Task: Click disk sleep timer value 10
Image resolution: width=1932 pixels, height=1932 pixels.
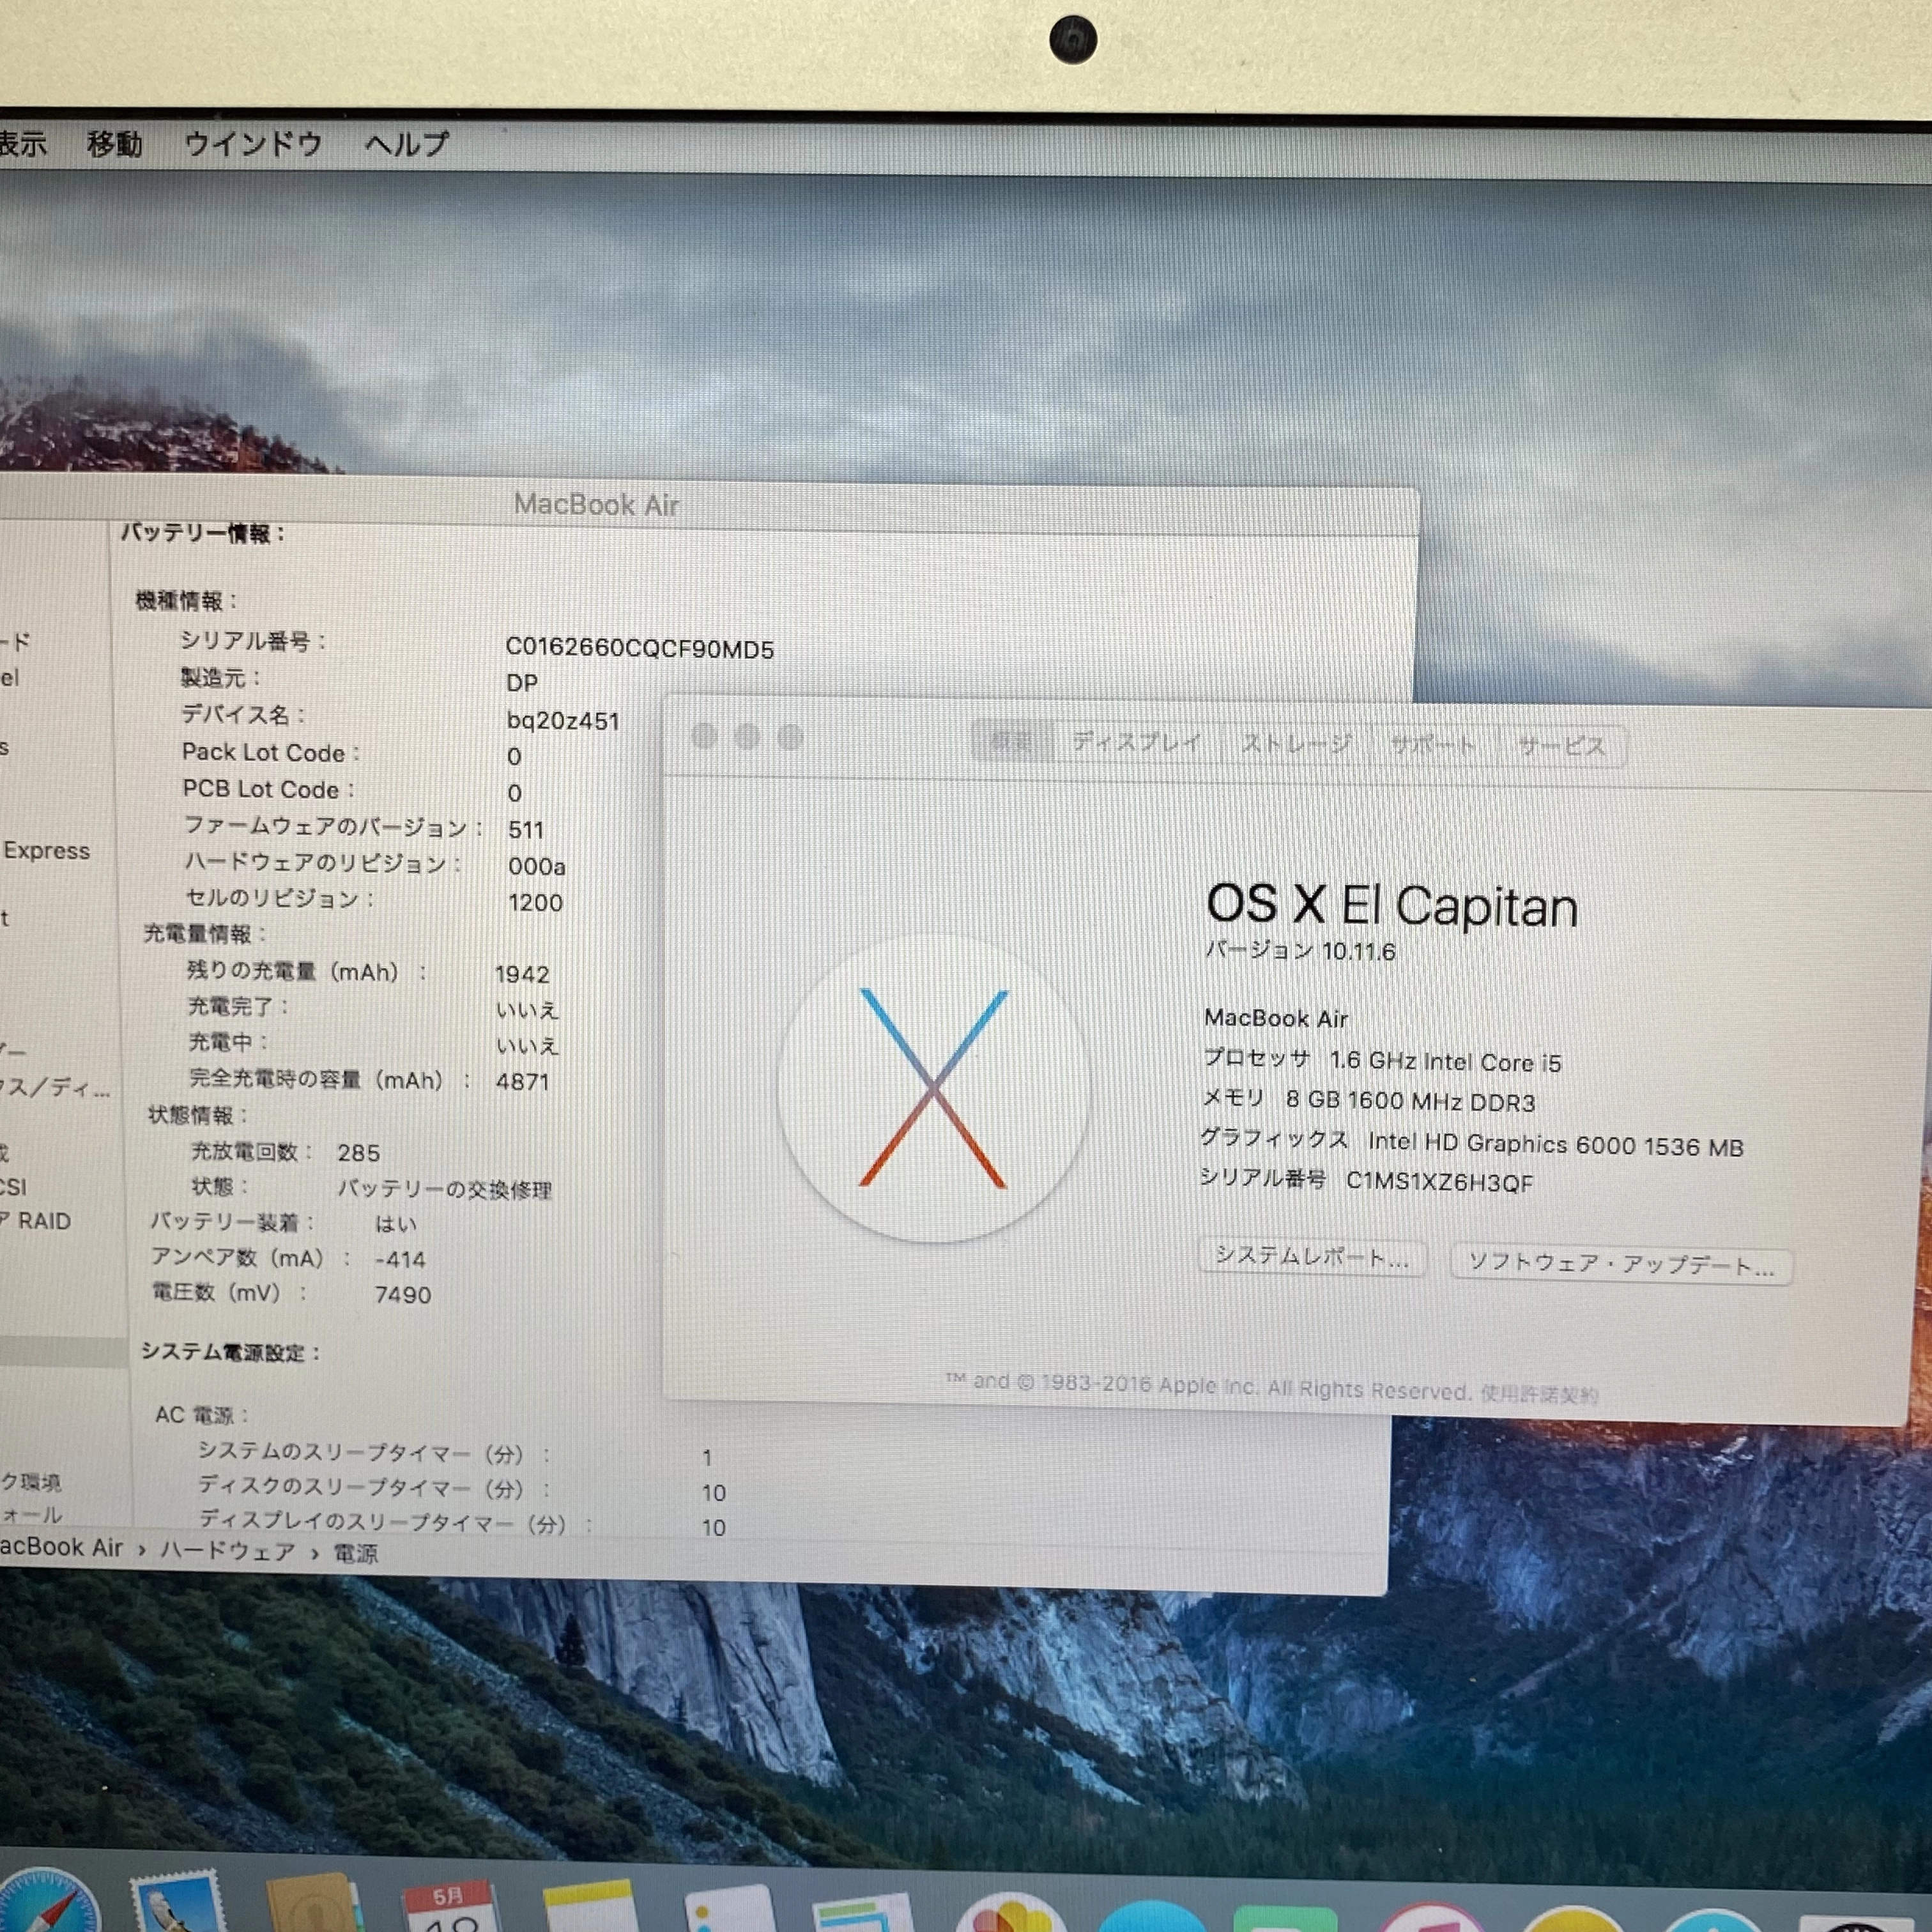Action: pyautogui.click(x=713, y=1493)
